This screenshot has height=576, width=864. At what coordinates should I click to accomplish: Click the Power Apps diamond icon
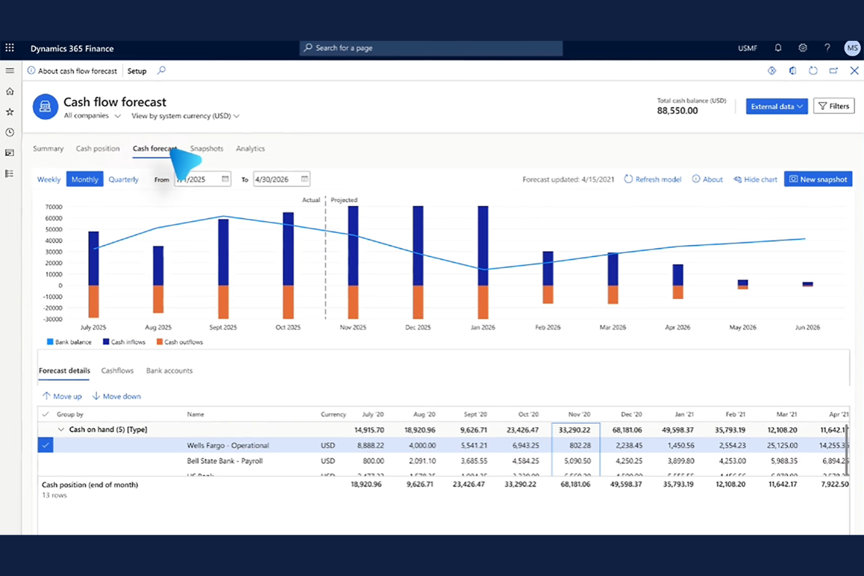click(x=772, y=71)
